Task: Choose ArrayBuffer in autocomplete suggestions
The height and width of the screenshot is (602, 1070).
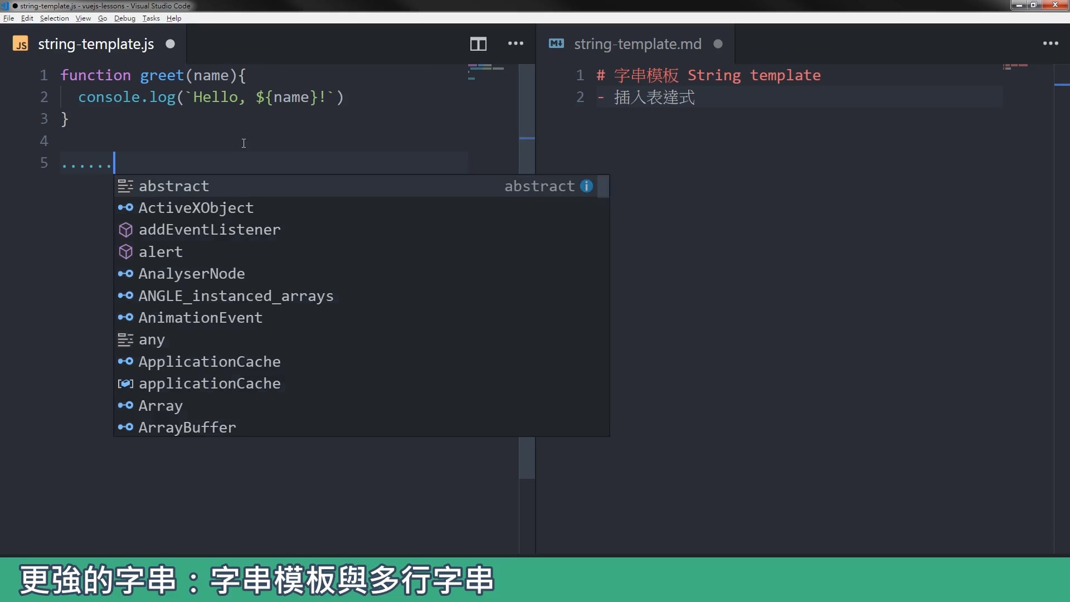Action: (x=187, y=428)
